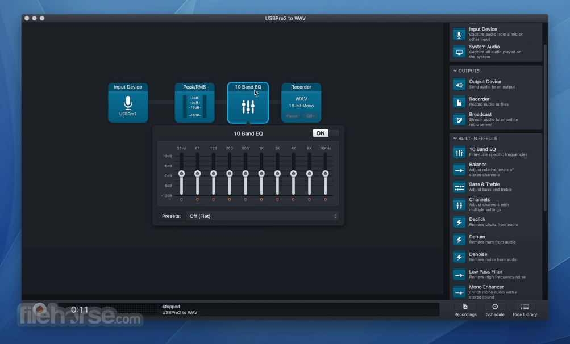Click the window title USBPre2 to WAV

pyautogui.click(x=285, y=18)
